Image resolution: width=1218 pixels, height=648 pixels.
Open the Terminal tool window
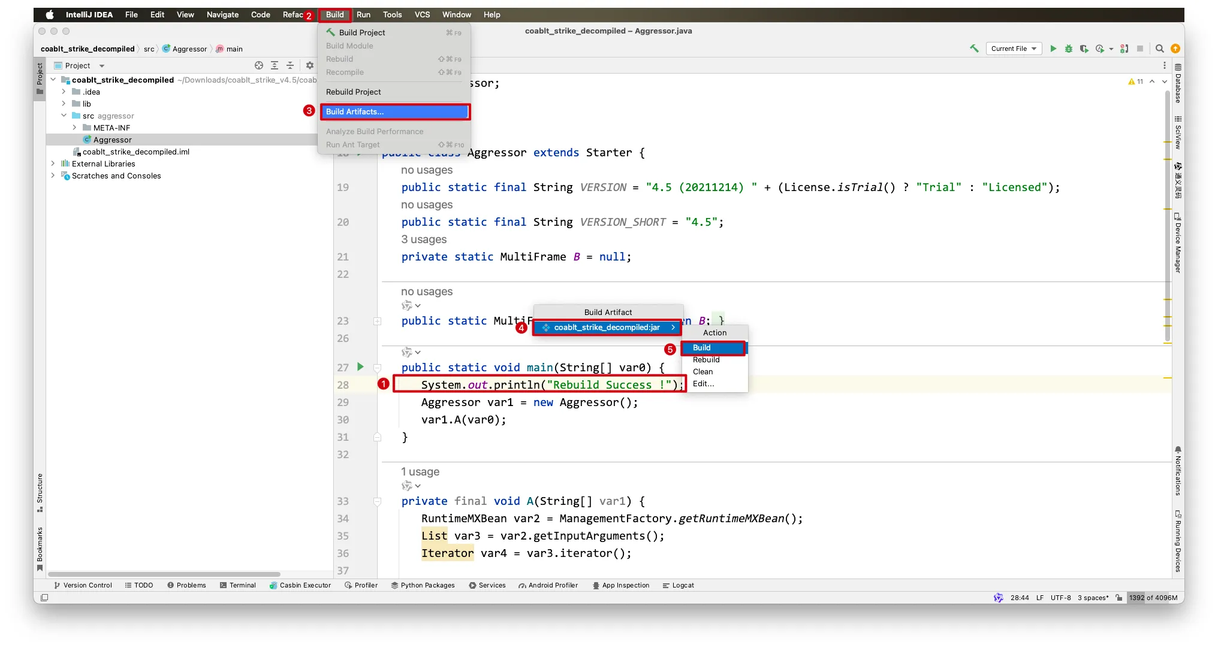pos(238,585)
